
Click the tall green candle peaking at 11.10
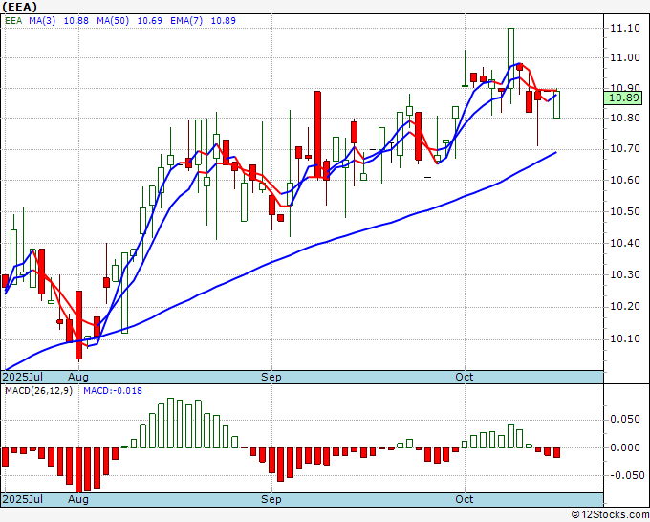[510, 58]
